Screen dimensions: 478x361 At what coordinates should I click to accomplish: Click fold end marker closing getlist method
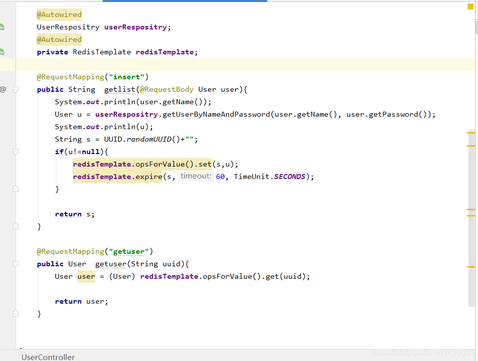[16, 226]
